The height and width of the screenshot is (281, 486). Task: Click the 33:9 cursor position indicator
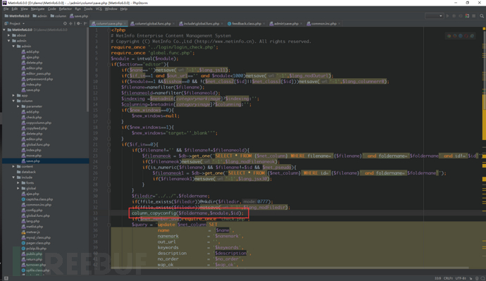point(437,278)
